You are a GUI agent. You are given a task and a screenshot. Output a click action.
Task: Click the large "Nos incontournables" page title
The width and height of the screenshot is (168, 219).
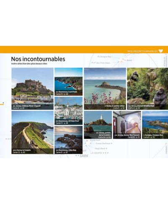click(x=38, y=59)
